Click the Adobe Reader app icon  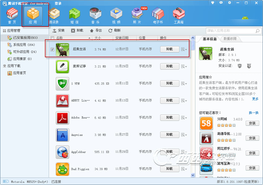(x=63, y=118)
